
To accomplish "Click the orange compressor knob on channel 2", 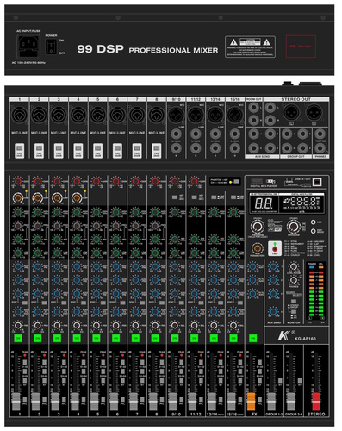I will coord(37,197).
